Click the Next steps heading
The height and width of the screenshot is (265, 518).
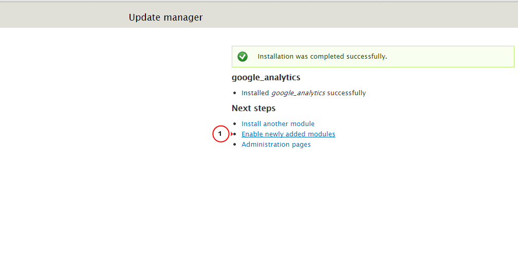tap(253, 108)
